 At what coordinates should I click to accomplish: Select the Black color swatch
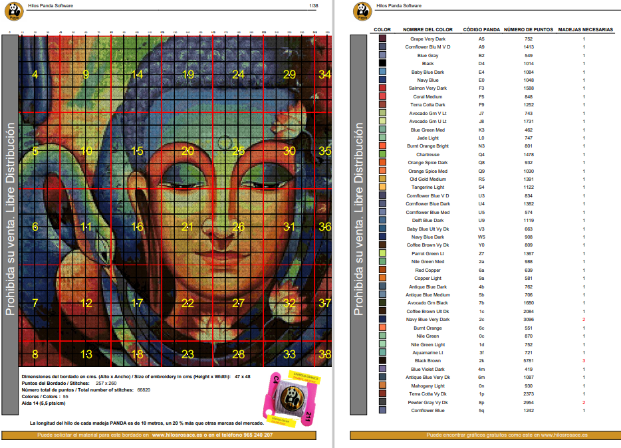click(x=382, y=63)
